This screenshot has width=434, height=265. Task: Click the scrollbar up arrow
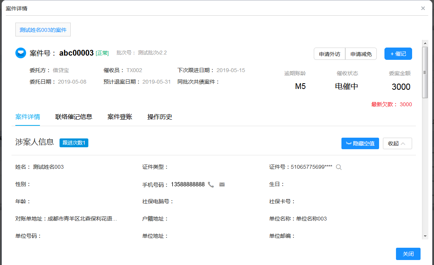425,43
